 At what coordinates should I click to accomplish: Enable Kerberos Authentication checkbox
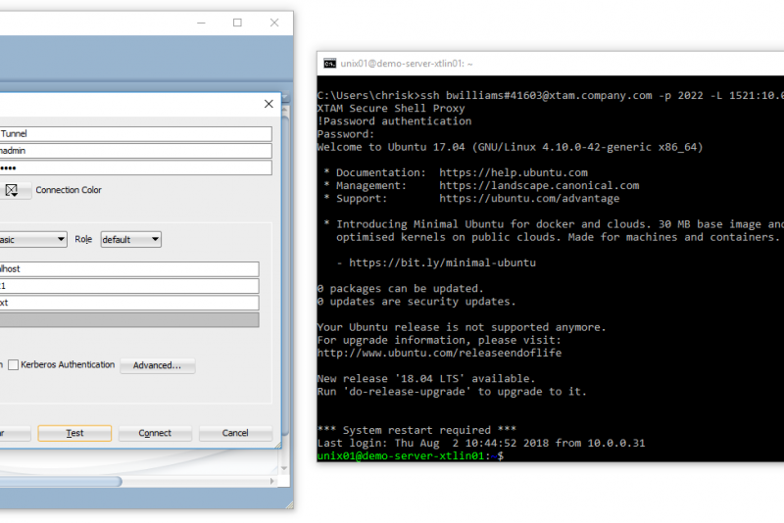tap(14, 365)
